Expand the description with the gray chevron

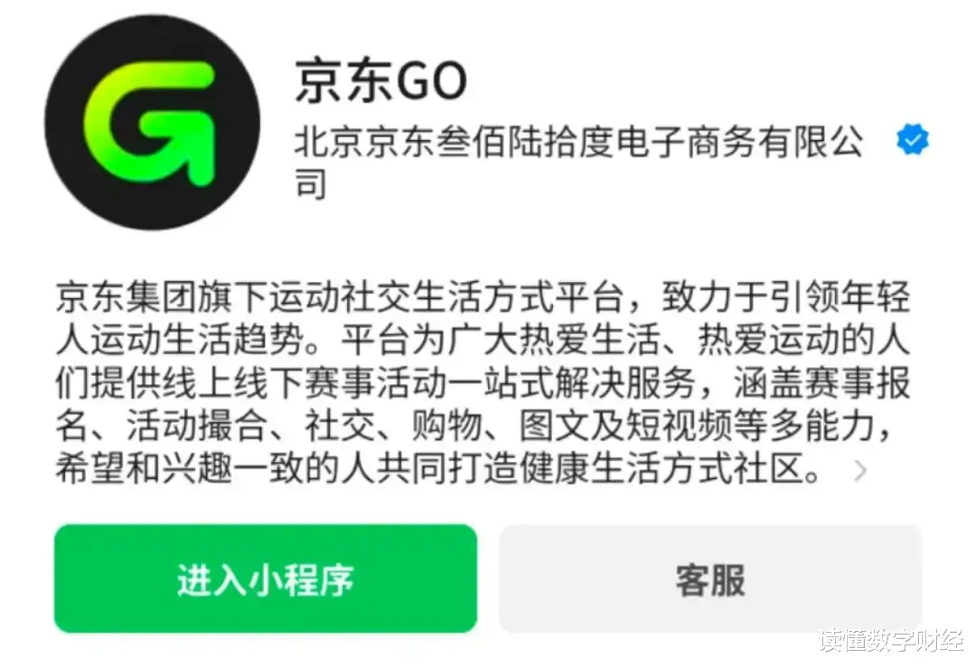pos(860,471)
